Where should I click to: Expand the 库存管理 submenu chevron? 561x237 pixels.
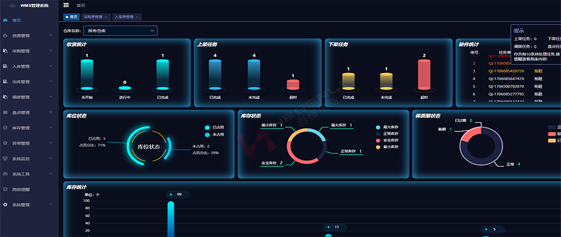click(50, 128)
